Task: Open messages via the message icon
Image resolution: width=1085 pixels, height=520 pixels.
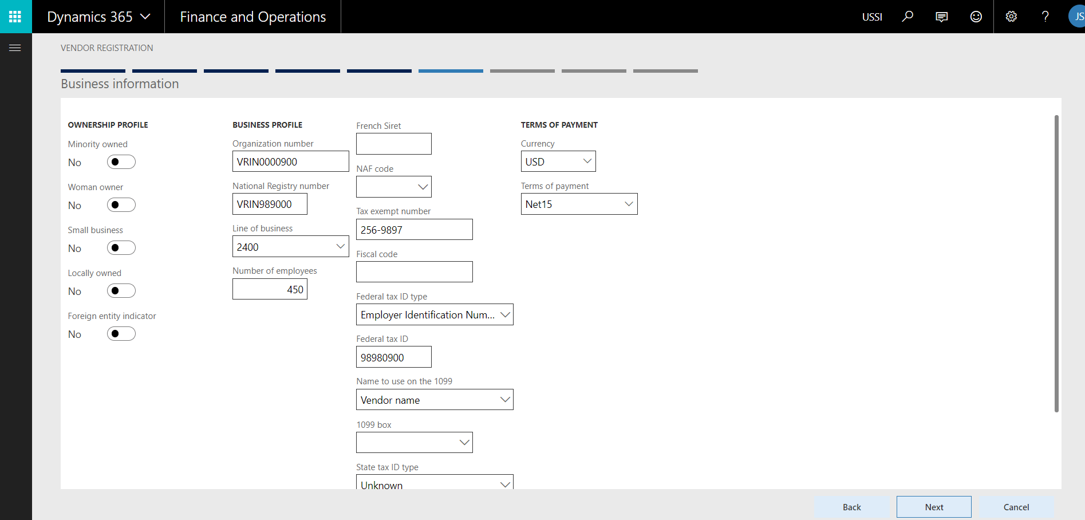Action: pos(941,16)
